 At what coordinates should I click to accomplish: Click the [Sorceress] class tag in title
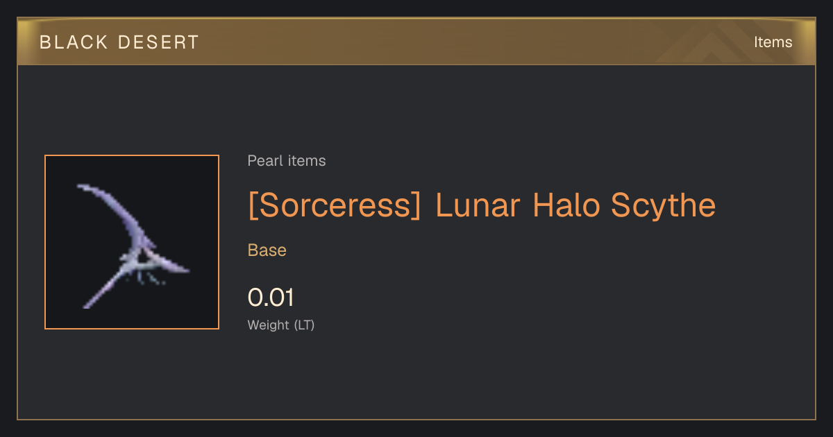point(335,205)
